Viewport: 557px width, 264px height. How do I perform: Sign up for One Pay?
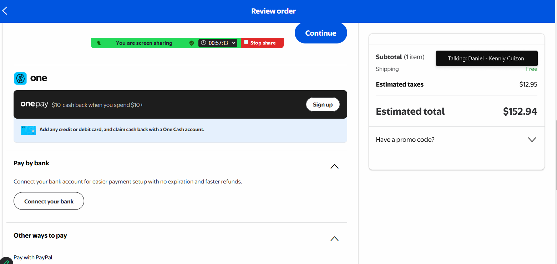tap(323, 104)
